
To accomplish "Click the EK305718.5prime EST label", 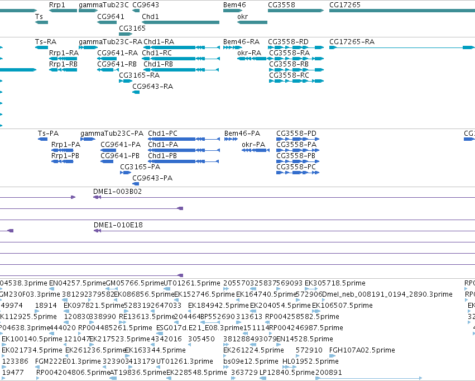I will [x=335, y=283].
